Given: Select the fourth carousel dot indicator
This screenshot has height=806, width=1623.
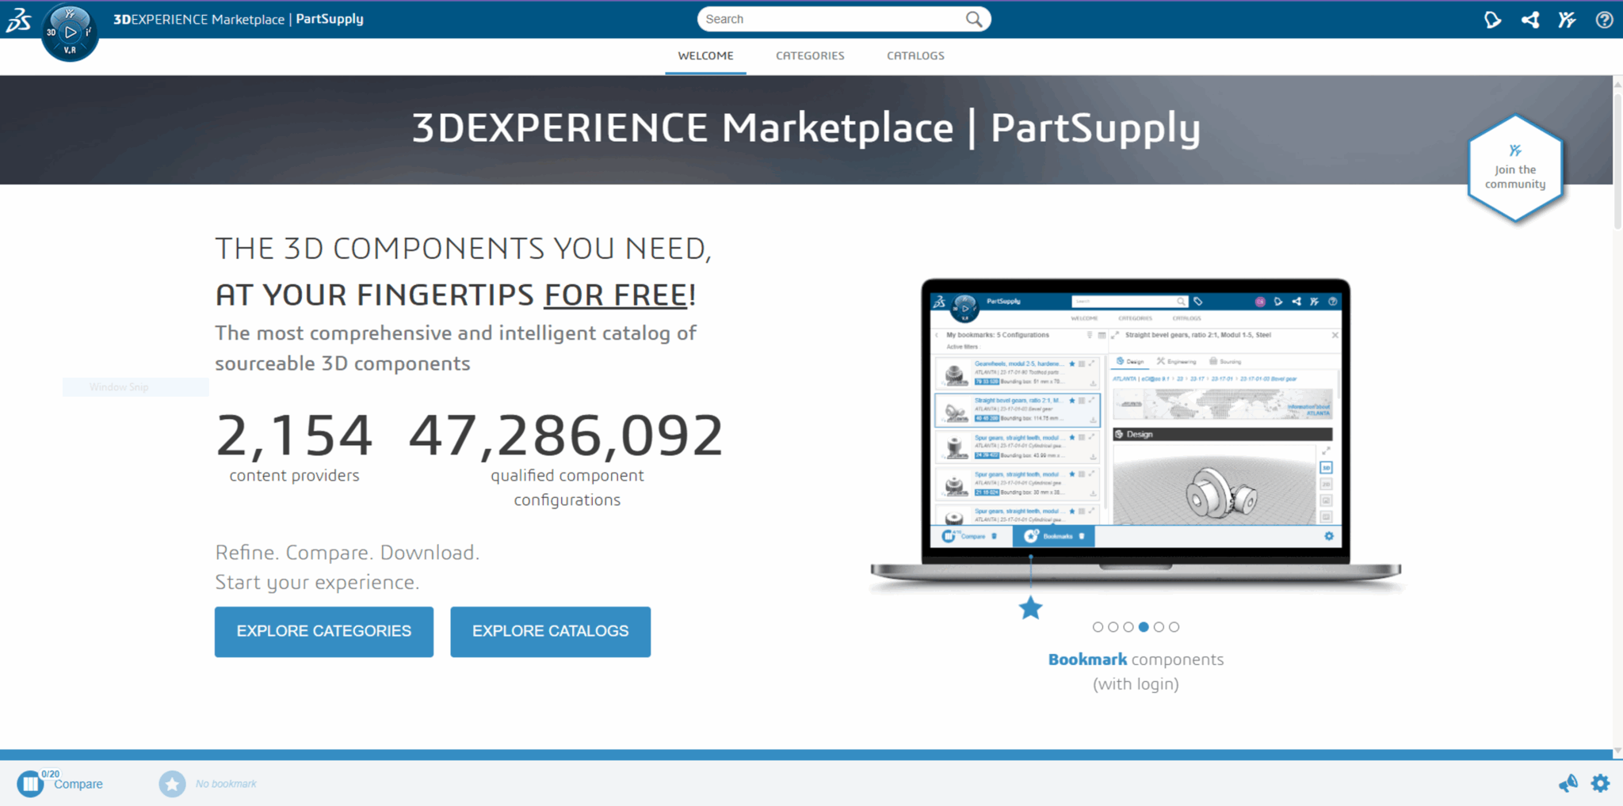Looking at the screenshot, I should click(x=1144, y=626).
